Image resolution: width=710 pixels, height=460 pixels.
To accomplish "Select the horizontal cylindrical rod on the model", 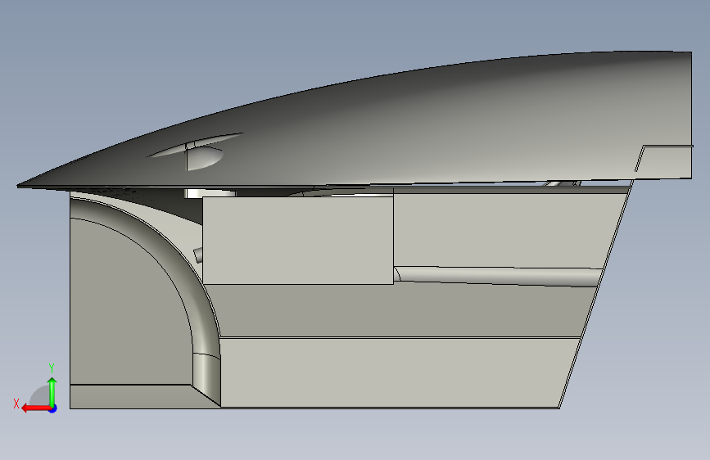I will pyautogui.click(x=497, y=276).
